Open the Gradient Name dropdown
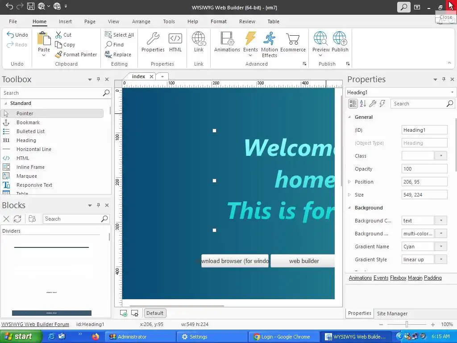This screenshot has height=343, width=457. pyautogui.click(x=441, y=247)
